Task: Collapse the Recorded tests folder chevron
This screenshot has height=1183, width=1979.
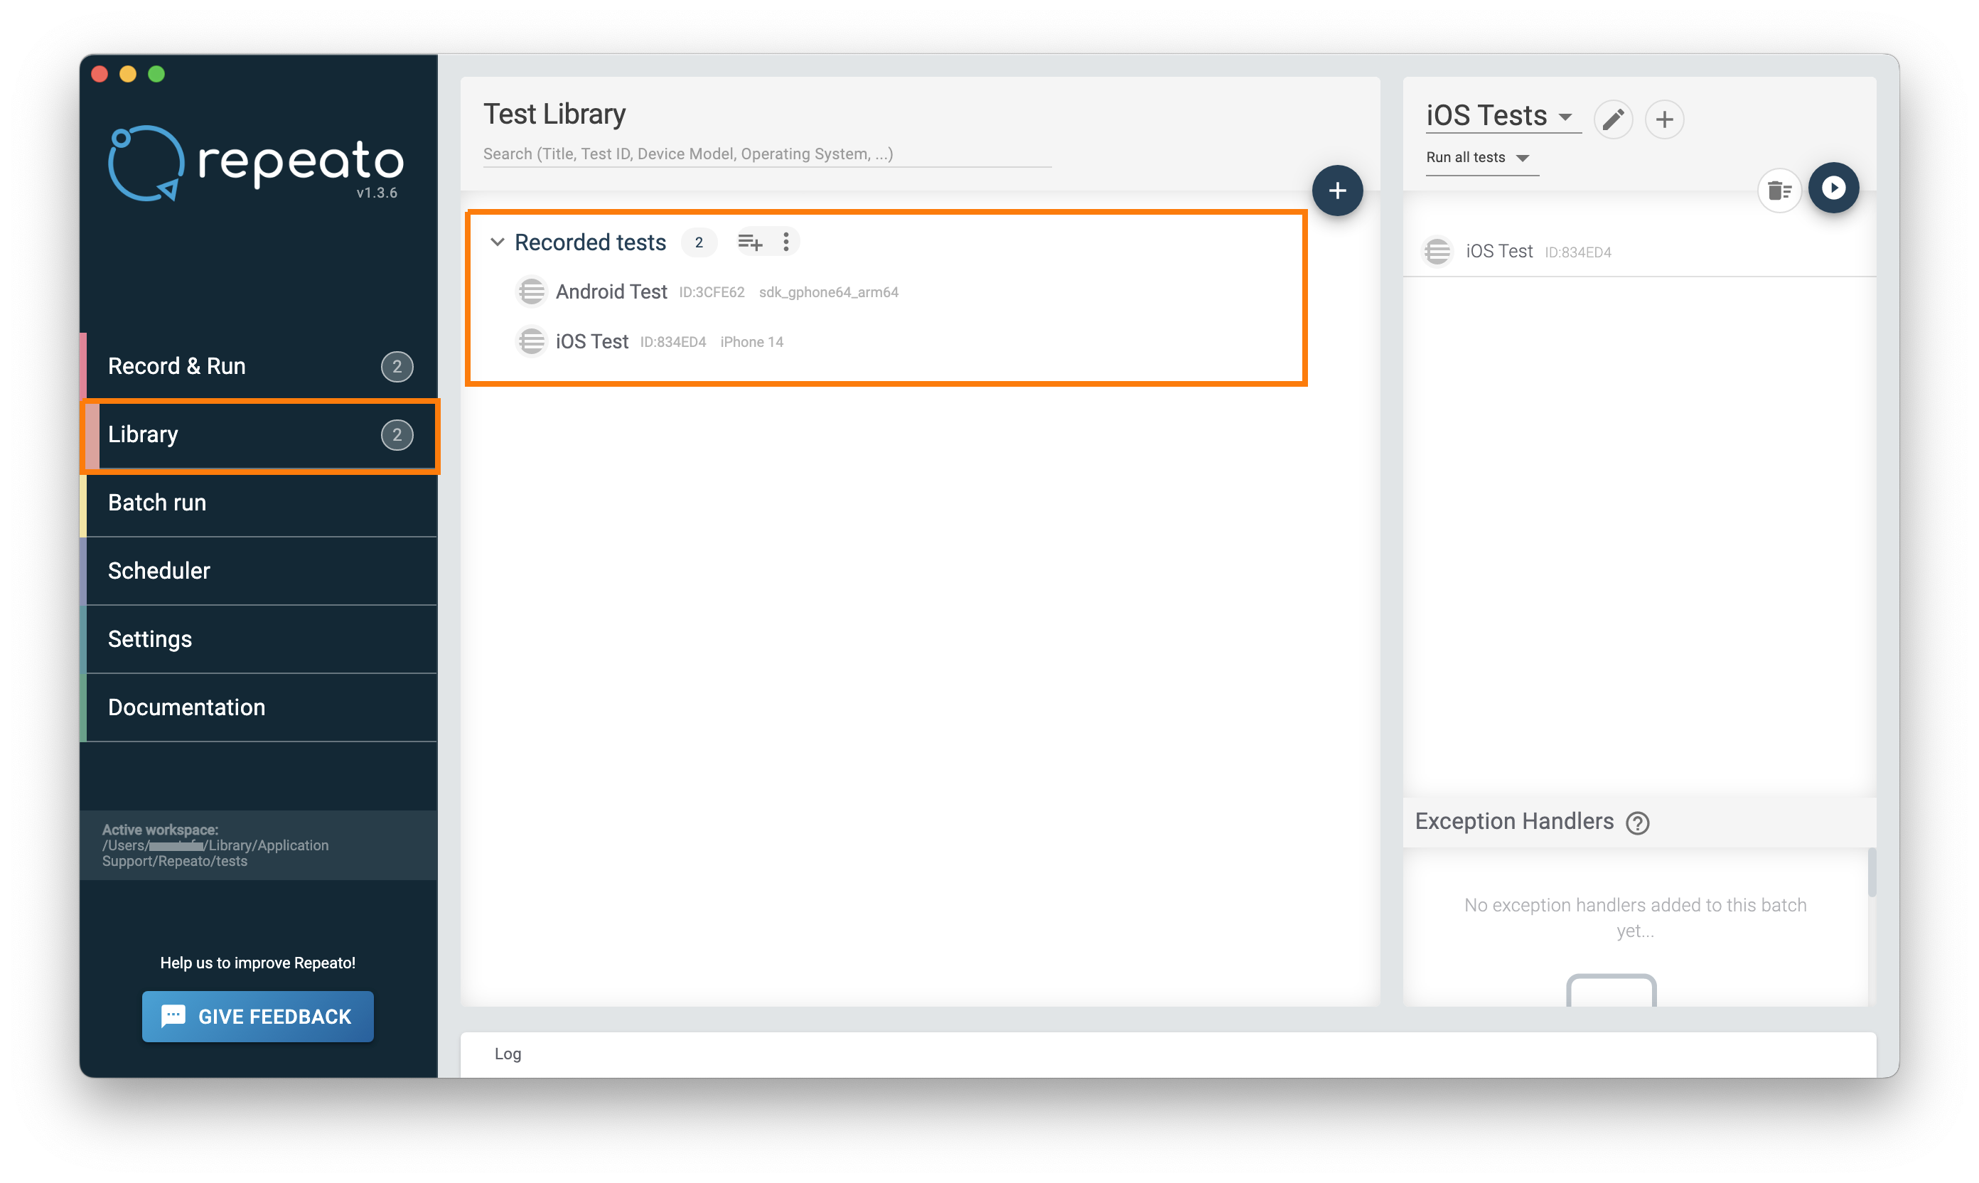Action: pos(497,242)
